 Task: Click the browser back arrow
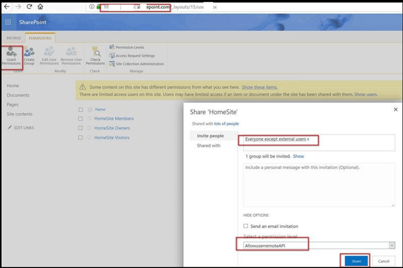(x=6, y=6)
